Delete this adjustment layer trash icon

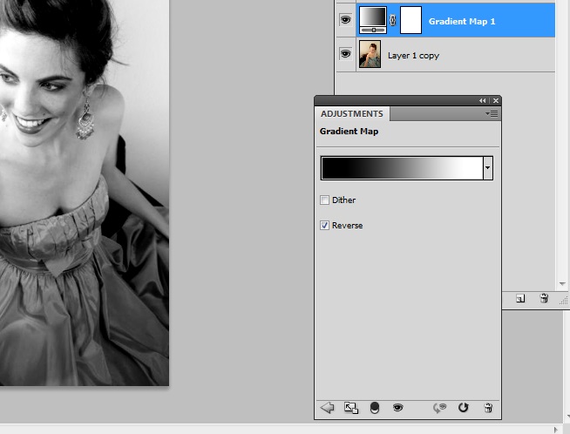coord(487,407)
